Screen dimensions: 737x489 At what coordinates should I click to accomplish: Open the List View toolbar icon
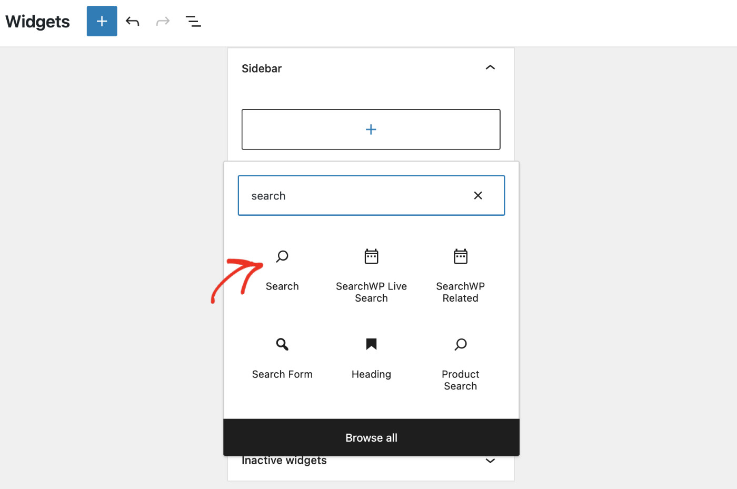193,21
